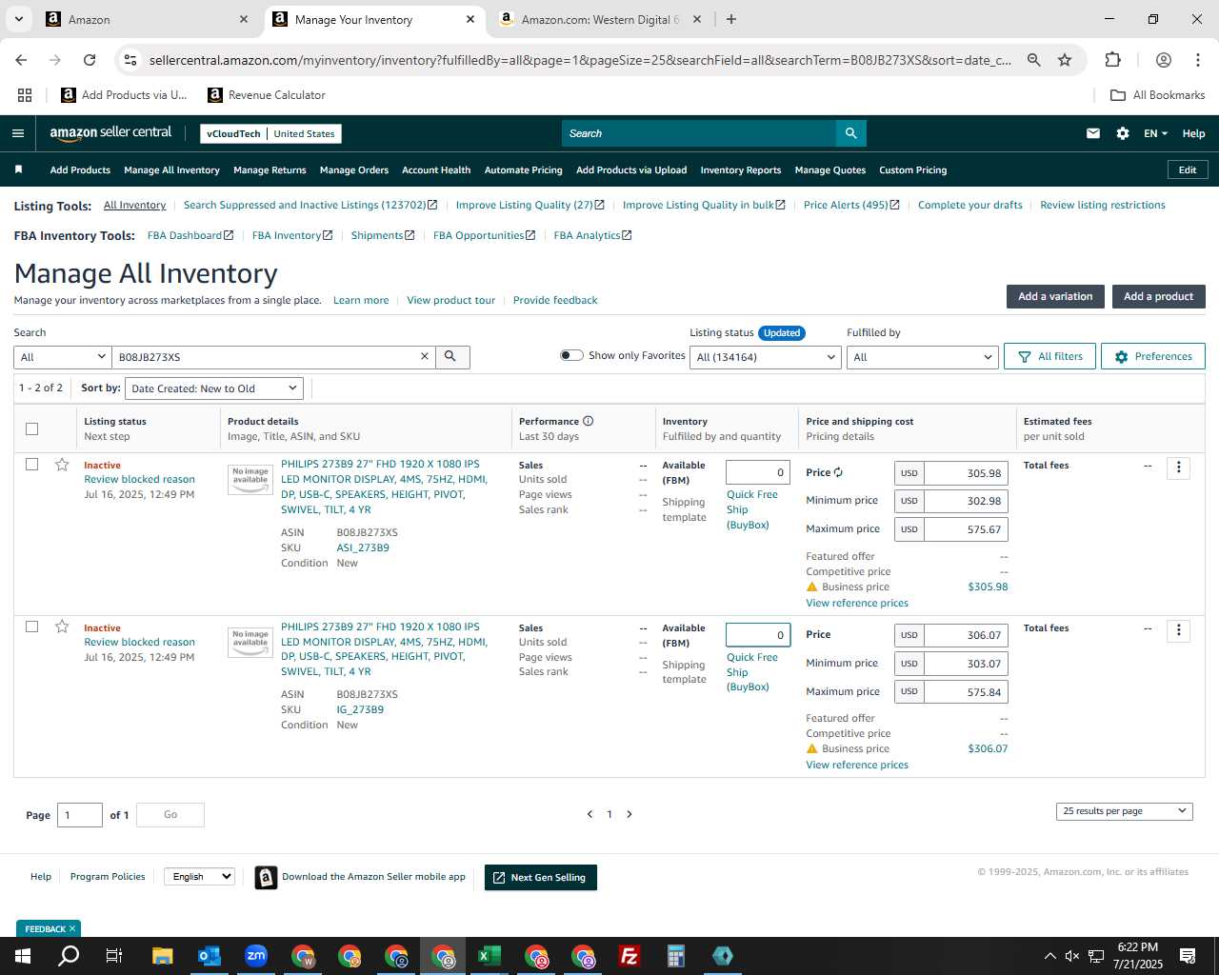Open Chrome profile icon
Image resolution: width=1219 pixels, height=975 pixels.
pyautogui.click(x=1163, y=60)
